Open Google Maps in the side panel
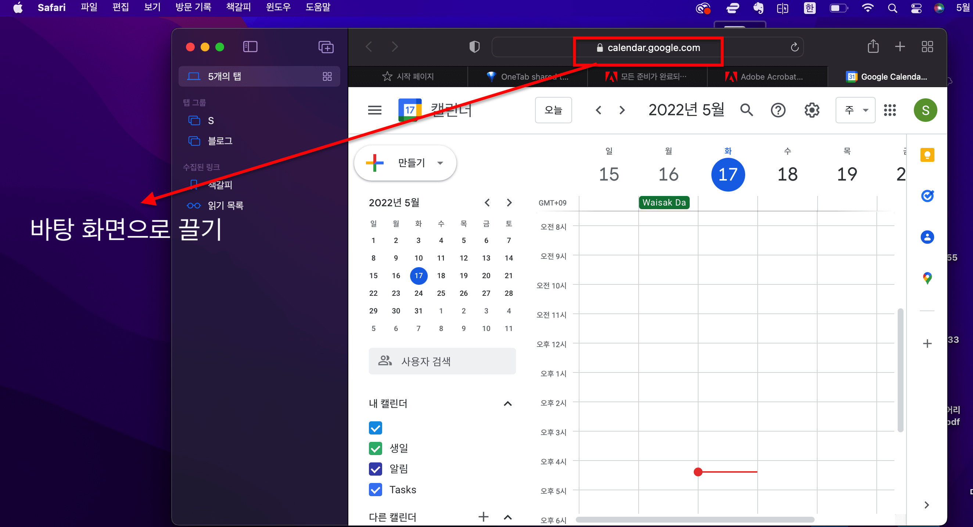The height and width of the screenshot is (527, 973). 927,278
